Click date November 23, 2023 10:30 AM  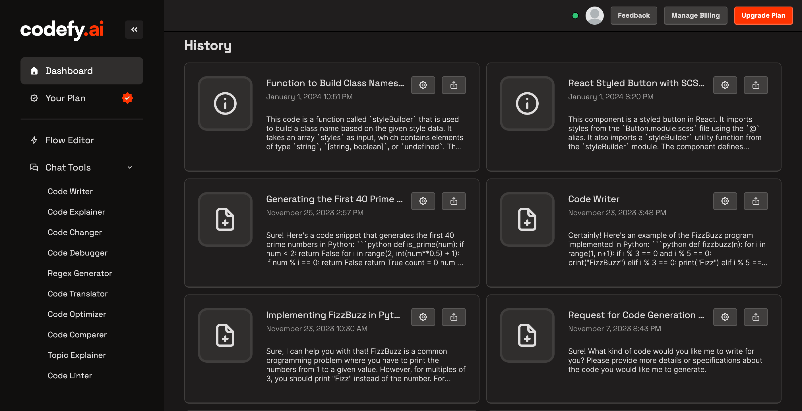click(x=317, y=329)
